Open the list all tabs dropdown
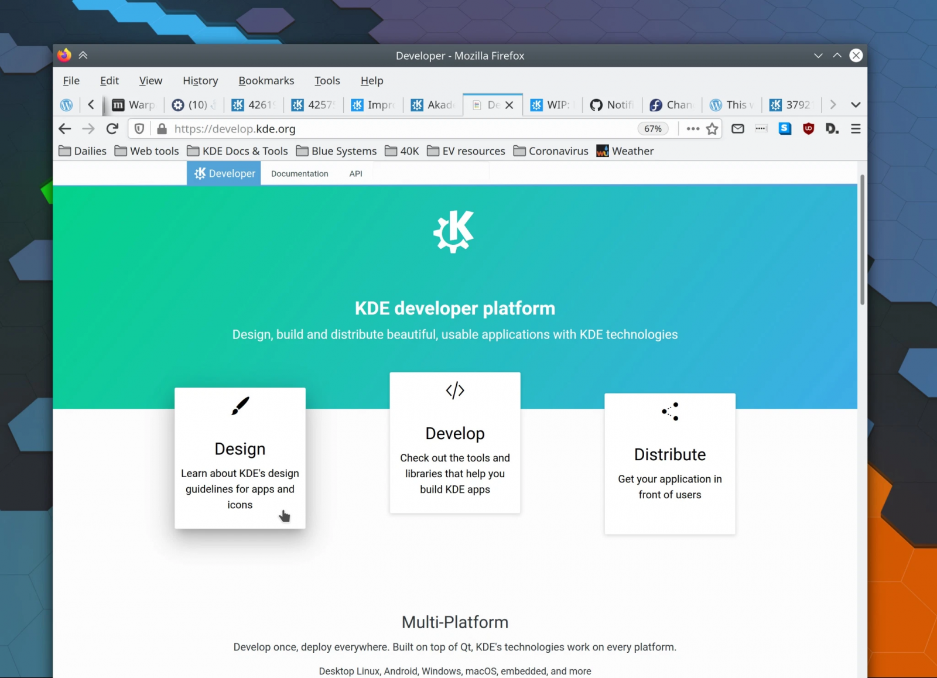The height and width of the screenshot is (678, 937). tap(856, 105)
